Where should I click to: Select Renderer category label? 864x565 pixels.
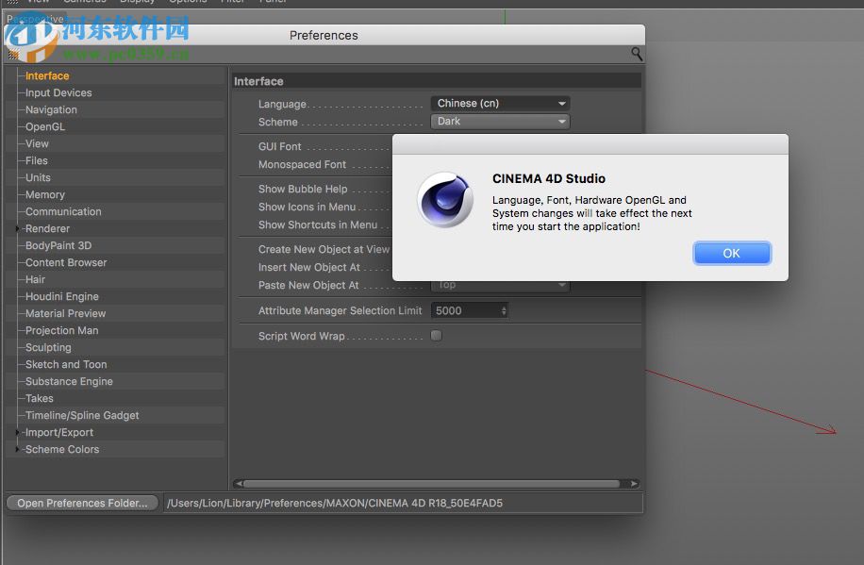tap(47, 228)
